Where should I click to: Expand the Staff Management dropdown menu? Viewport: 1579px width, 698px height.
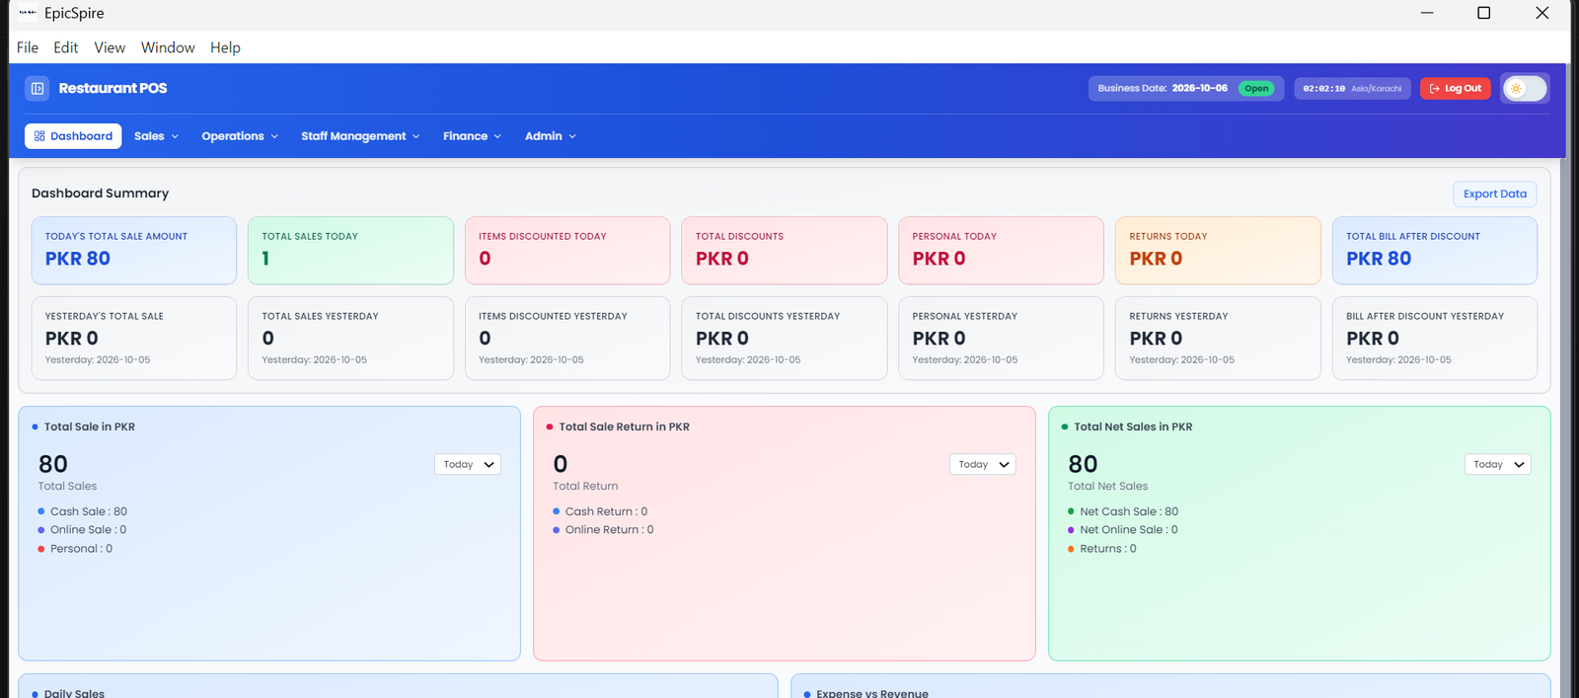point(360,136)
